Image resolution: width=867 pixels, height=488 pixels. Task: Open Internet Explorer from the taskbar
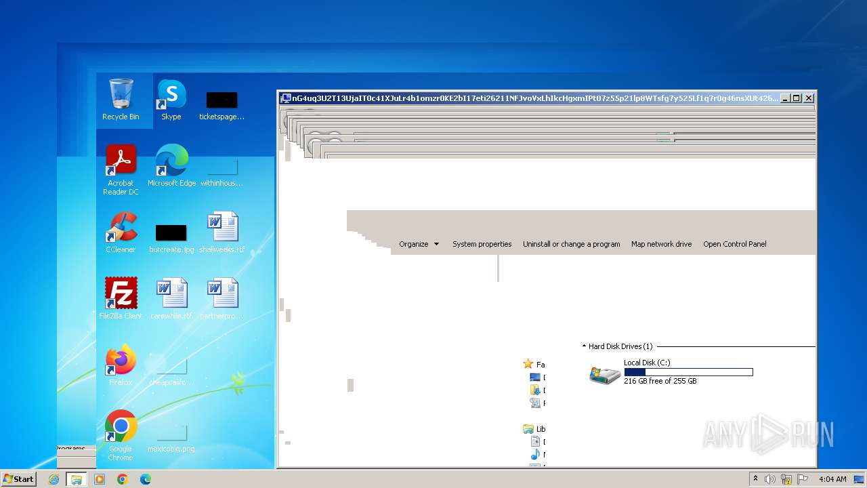(x=54, y=479)
